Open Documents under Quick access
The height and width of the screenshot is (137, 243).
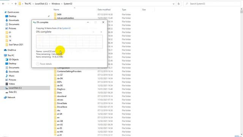click(x=14, y=24)
